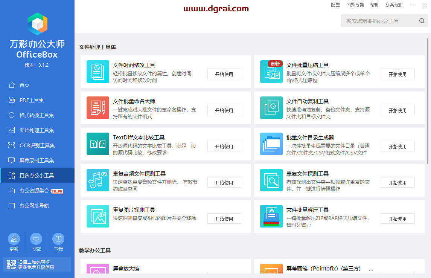Click the 批量文件目录生成器 icon

tap(271, 144)
